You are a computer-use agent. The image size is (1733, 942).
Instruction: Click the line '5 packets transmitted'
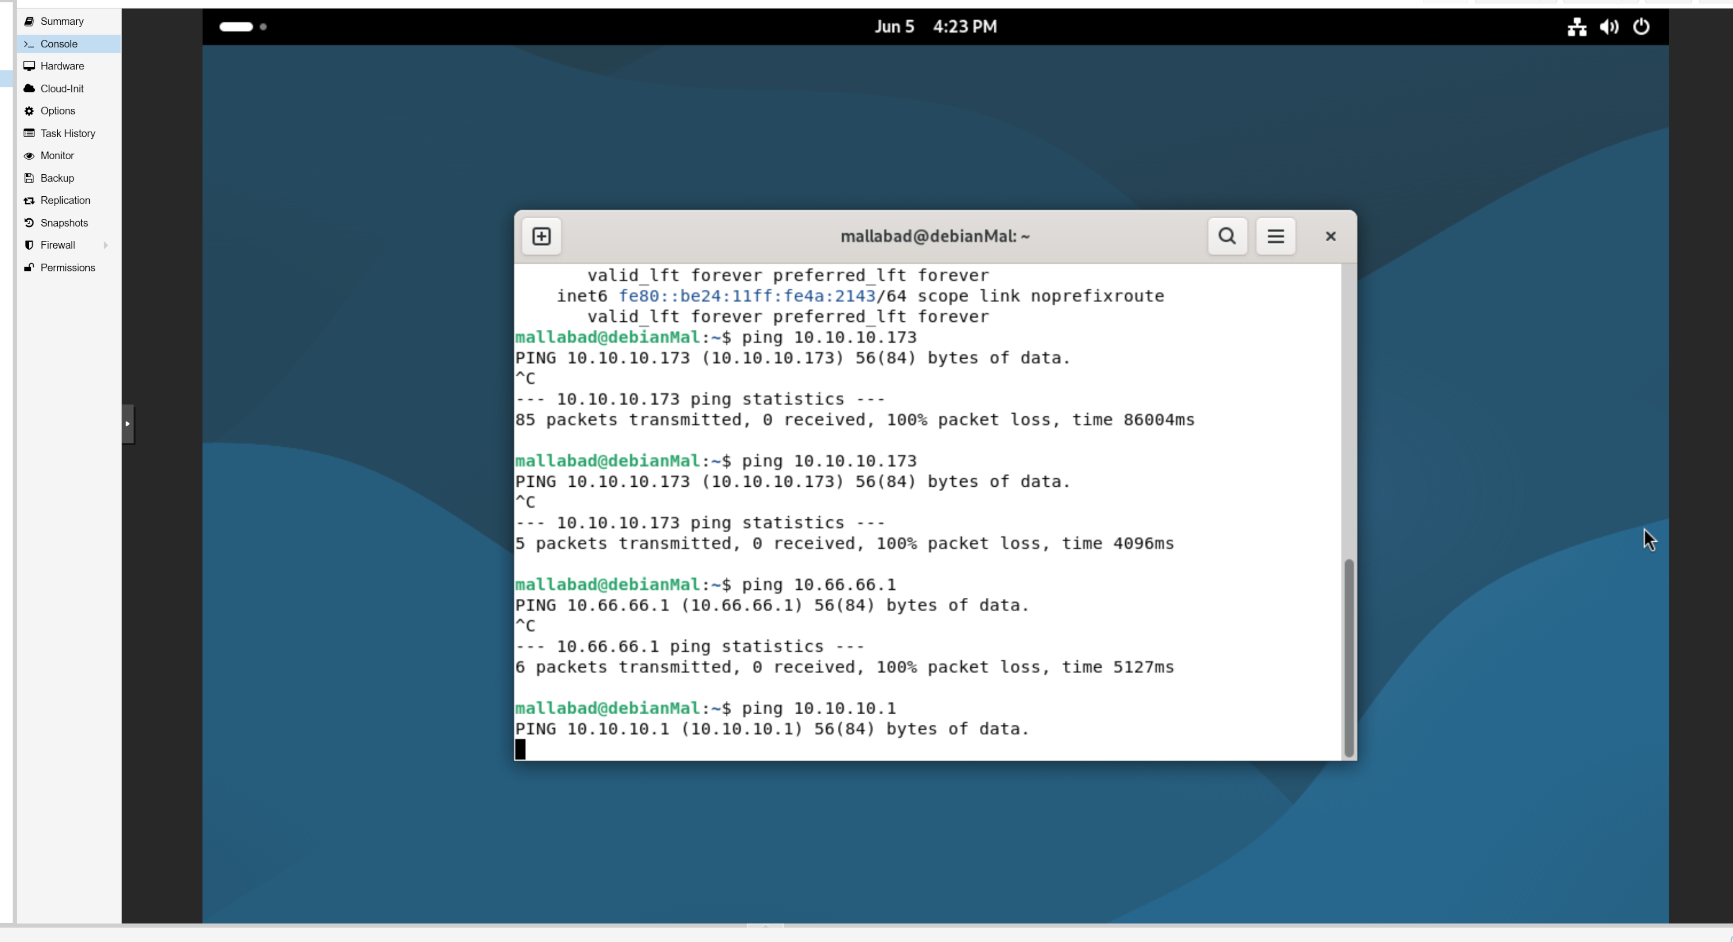coord(844,543)
